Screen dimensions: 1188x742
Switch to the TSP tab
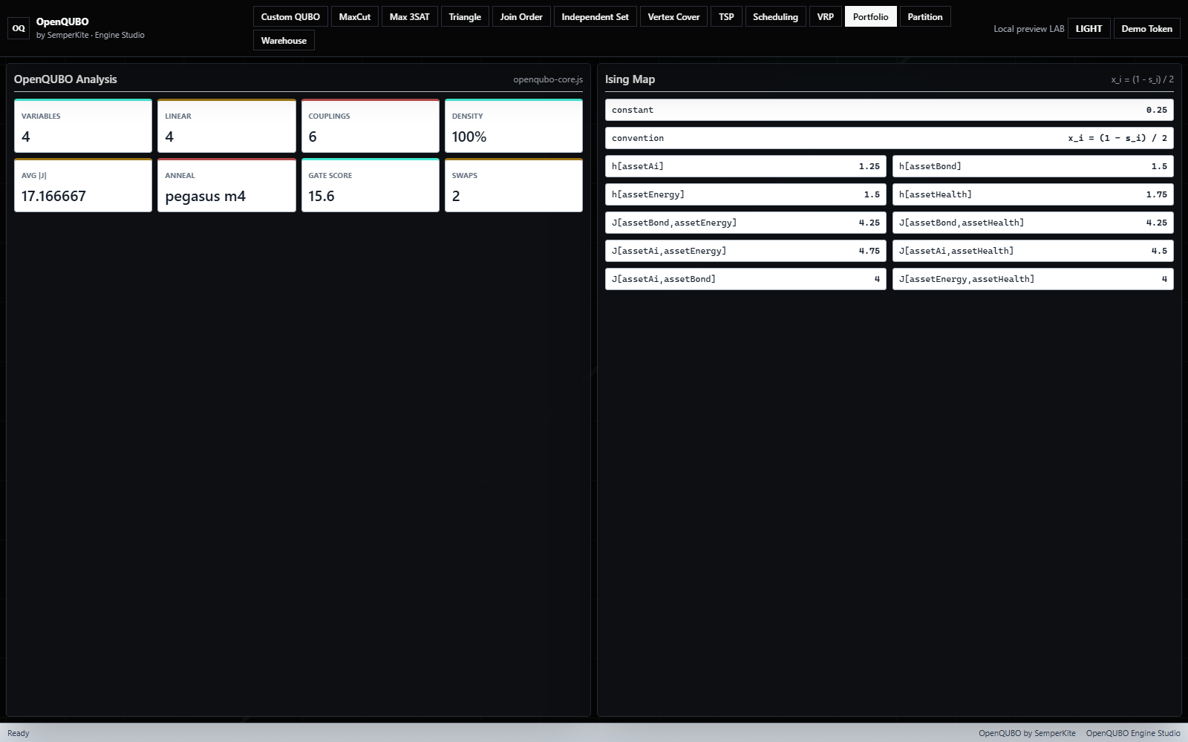click(726, 16)
